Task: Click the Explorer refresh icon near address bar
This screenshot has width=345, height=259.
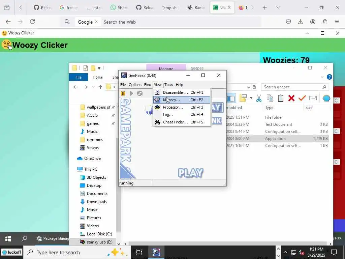Action: 254,87
